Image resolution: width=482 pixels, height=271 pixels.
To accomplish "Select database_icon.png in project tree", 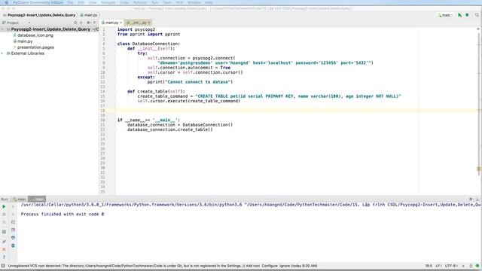I will [x=35, y=35].
